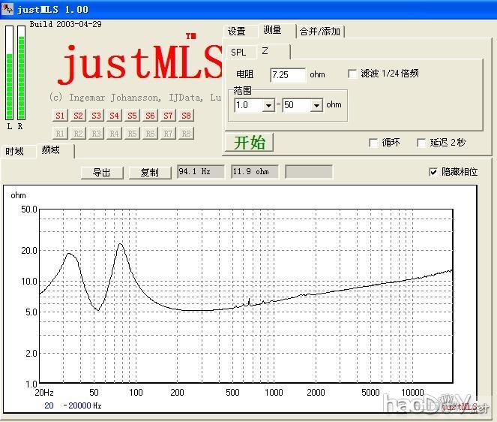This screenshot has height=422, width=497.
Task: Click the S1 memory slot button
Action: click(60, 116)
